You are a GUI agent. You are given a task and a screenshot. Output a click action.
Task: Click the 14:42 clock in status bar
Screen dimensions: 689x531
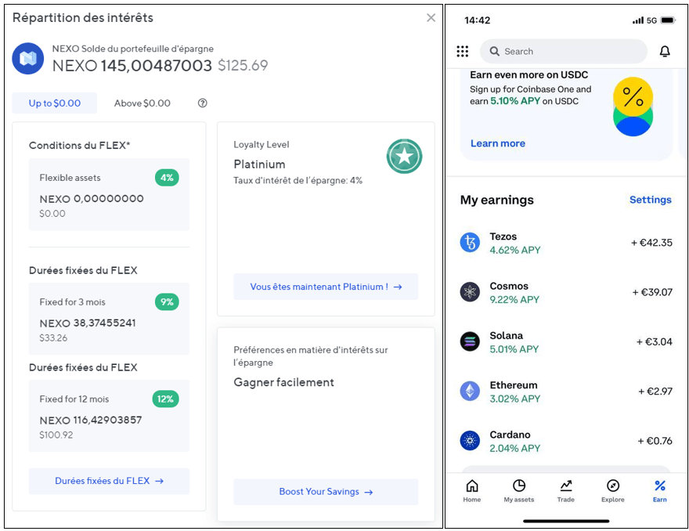[x=477, y=20]
